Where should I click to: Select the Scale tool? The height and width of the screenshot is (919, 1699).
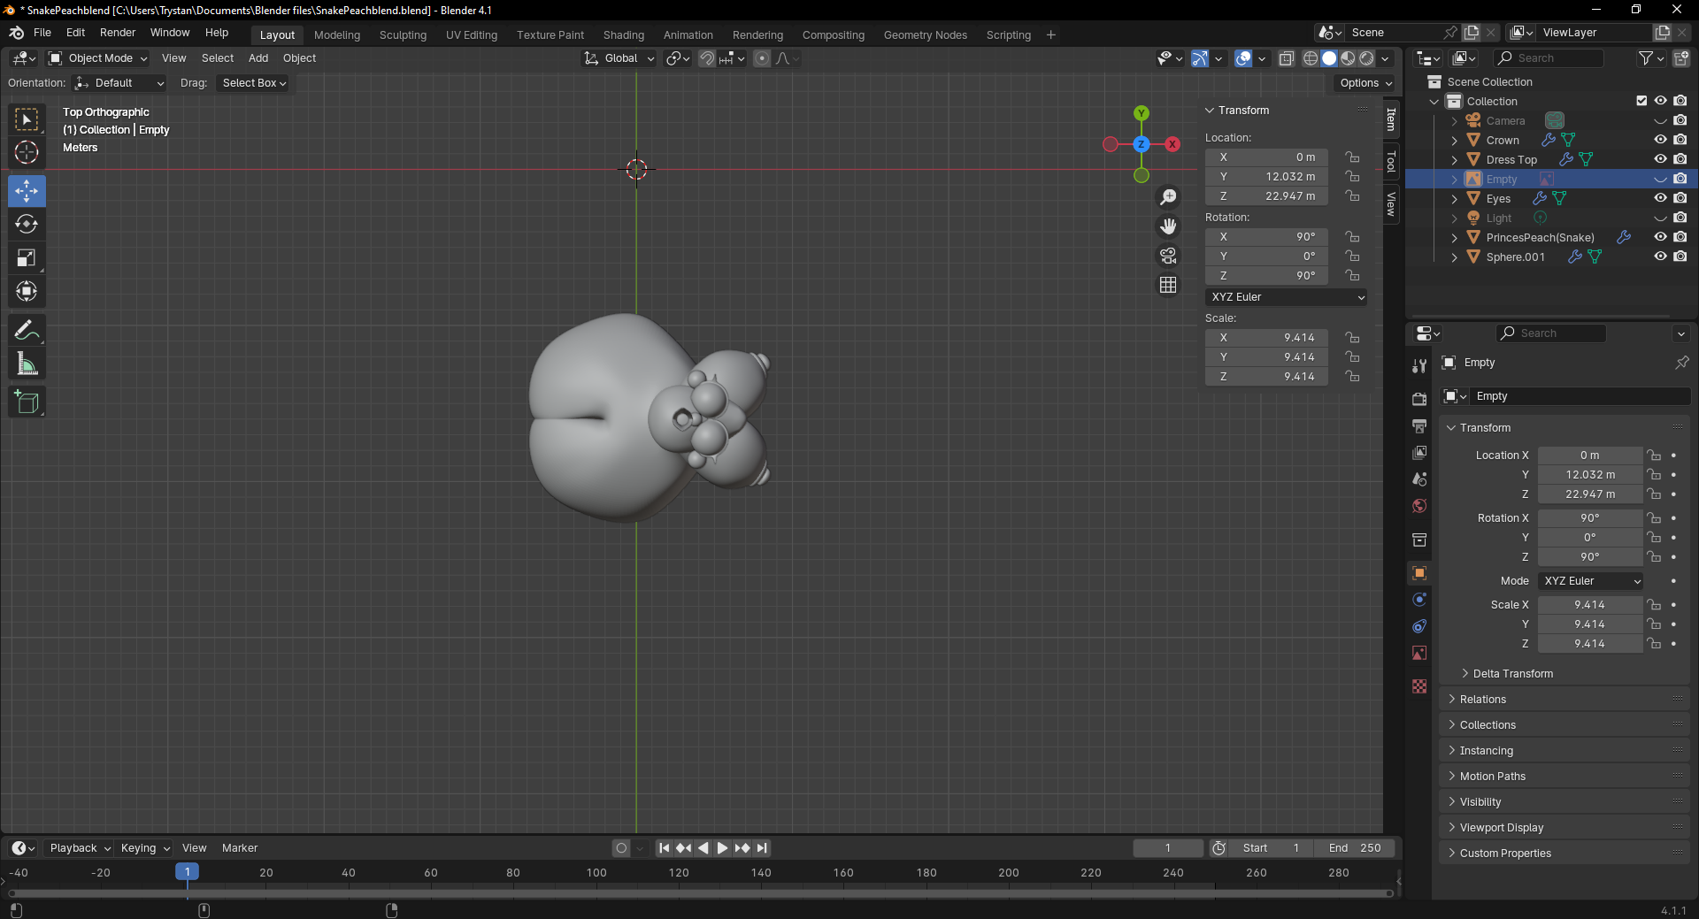click(27, 258)
